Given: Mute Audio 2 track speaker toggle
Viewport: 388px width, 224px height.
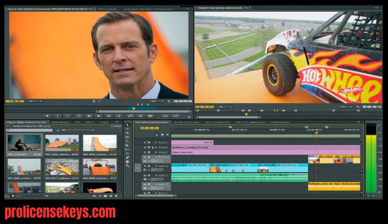Looking at the screenshot, I should coord(145,184).
